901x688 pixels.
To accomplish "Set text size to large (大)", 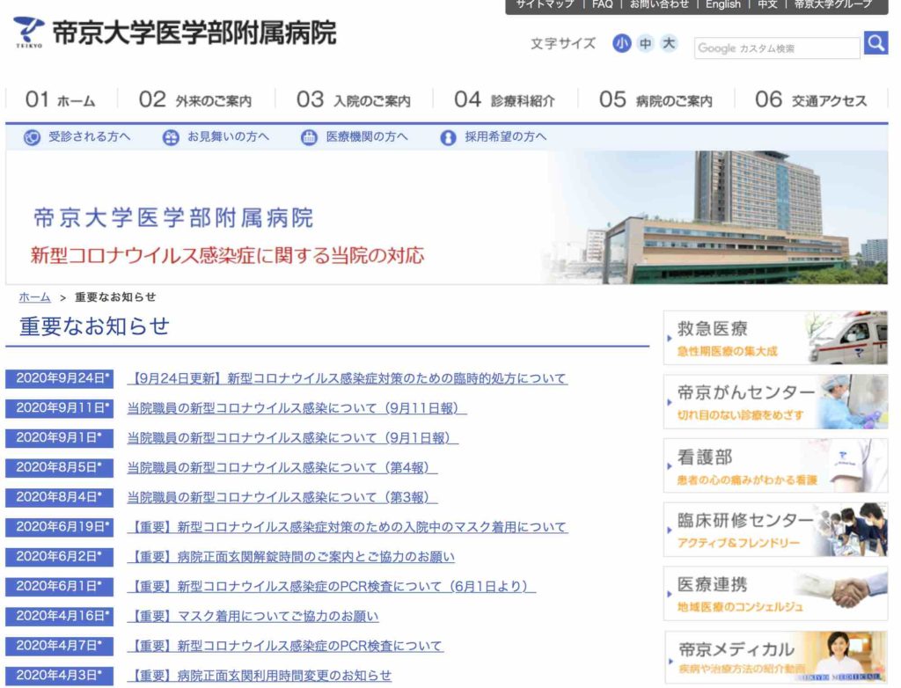I will coord(669,44).
